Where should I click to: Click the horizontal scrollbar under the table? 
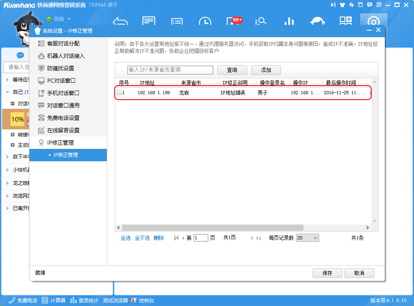[212, 228]
